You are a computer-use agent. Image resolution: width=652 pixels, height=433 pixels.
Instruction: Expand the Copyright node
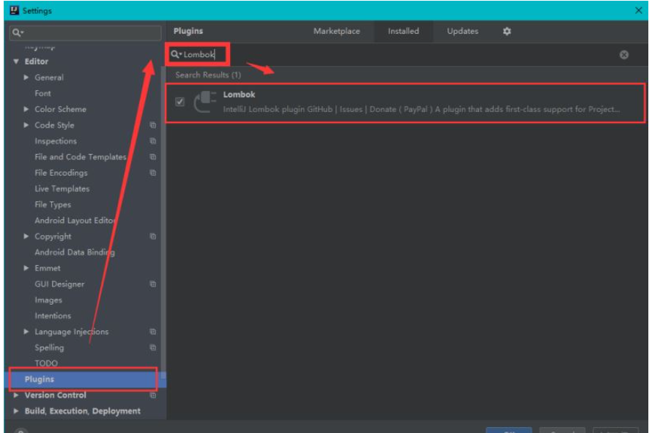26,236
